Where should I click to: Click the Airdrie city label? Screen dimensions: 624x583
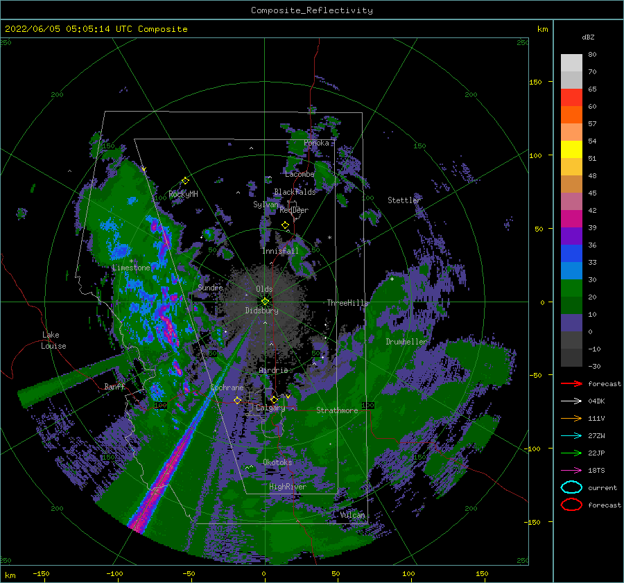[273, 370]
